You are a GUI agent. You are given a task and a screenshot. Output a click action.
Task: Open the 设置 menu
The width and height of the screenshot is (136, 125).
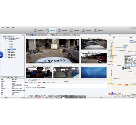13,28
